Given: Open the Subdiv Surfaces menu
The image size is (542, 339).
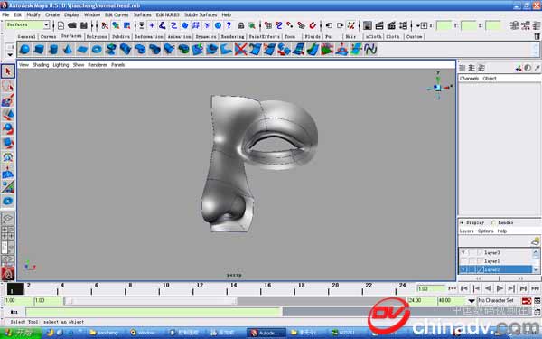Looking at the screenshot, I should (x=201, y=14).
